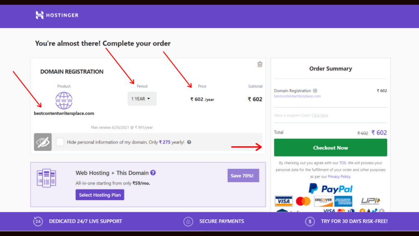Click the web hosting server icon

47,178
